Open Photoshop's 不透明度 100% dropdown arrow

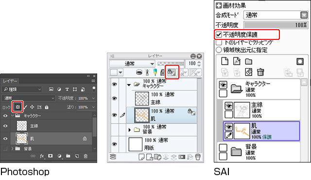pyautogui.click(x=93, y=98)
